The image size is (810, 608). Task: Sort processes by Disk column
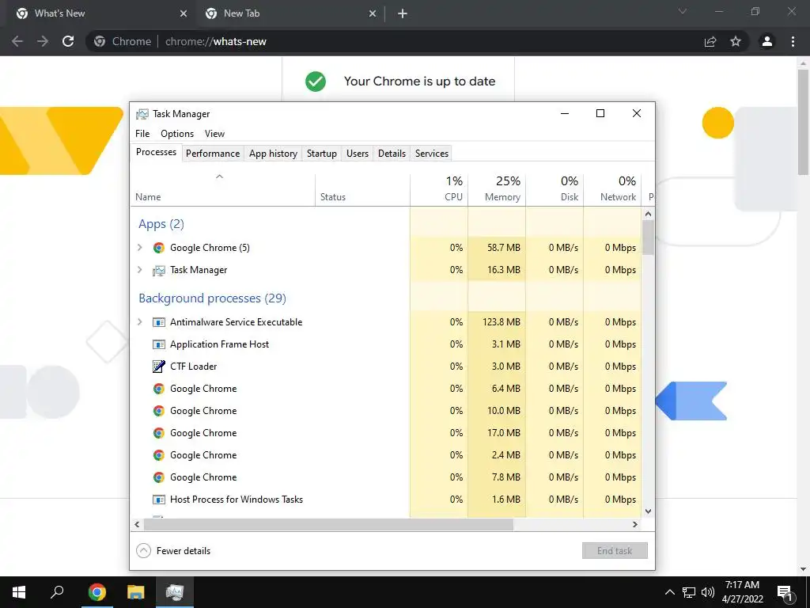coord(555,190)
